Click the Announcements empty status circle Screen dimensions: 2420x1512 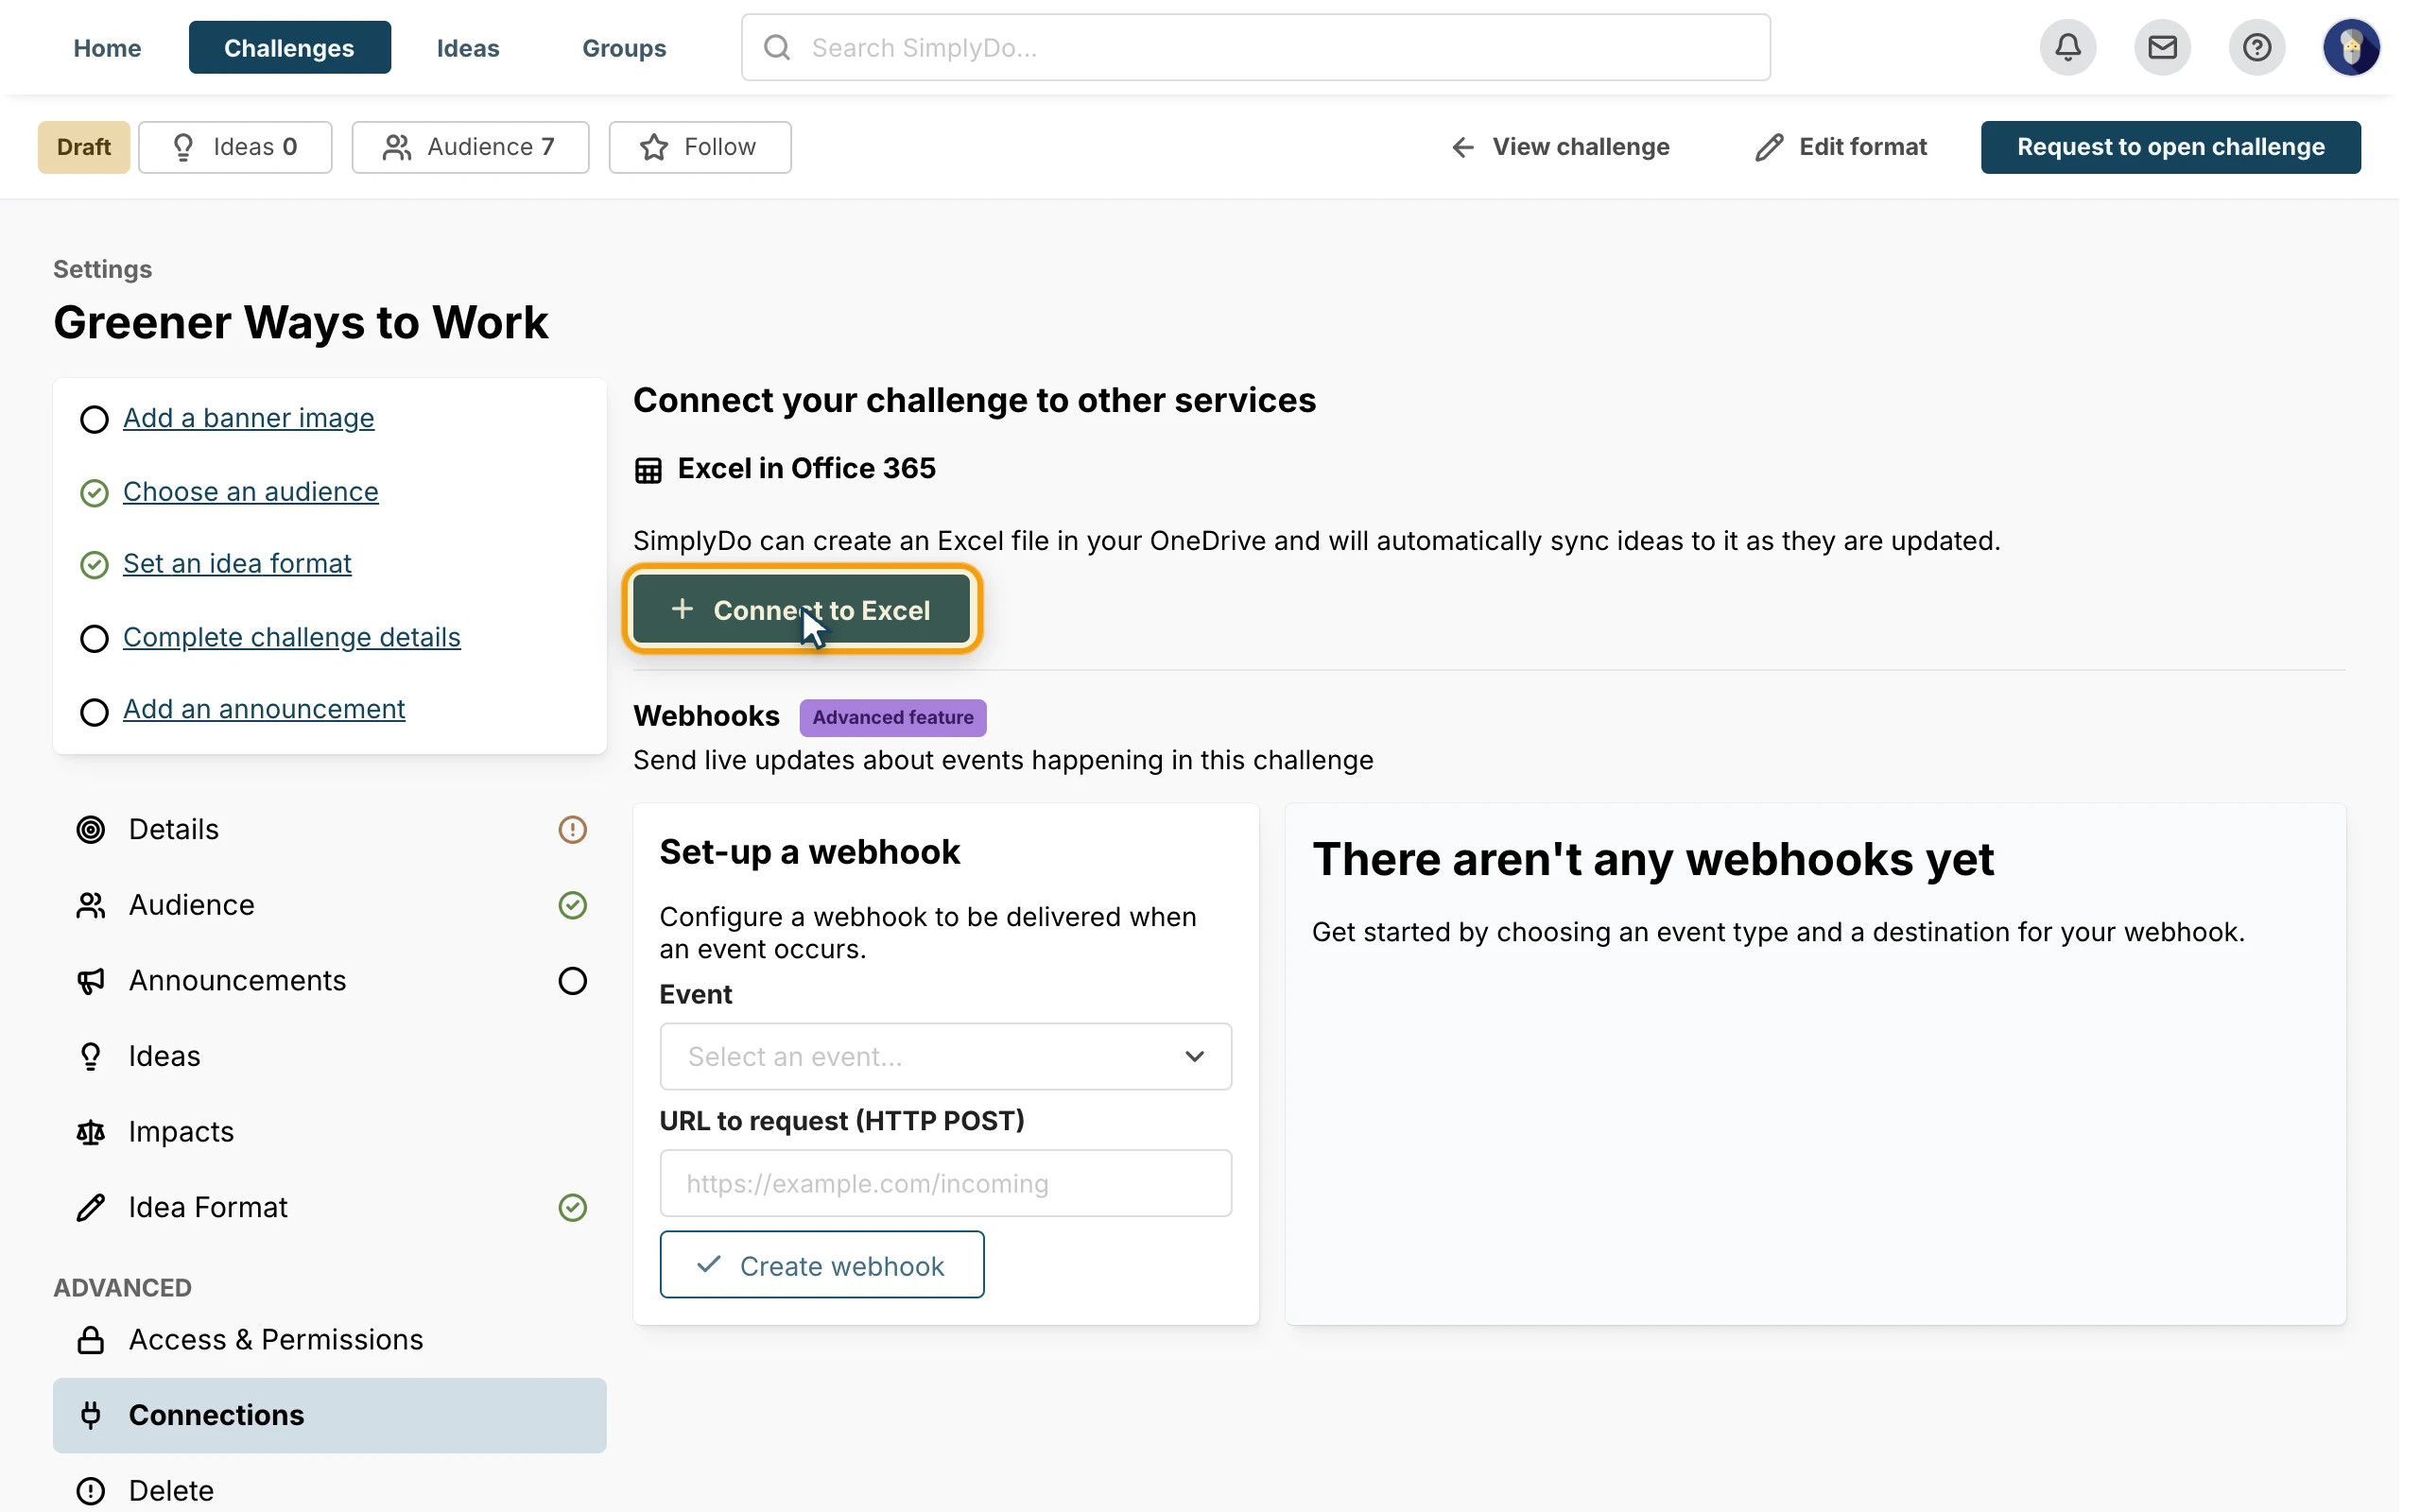[572, 981]
